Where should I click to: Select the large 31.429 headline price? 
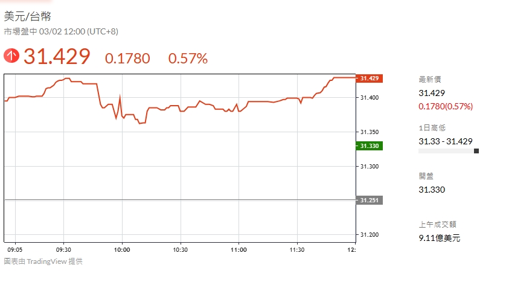coord(57,57)
